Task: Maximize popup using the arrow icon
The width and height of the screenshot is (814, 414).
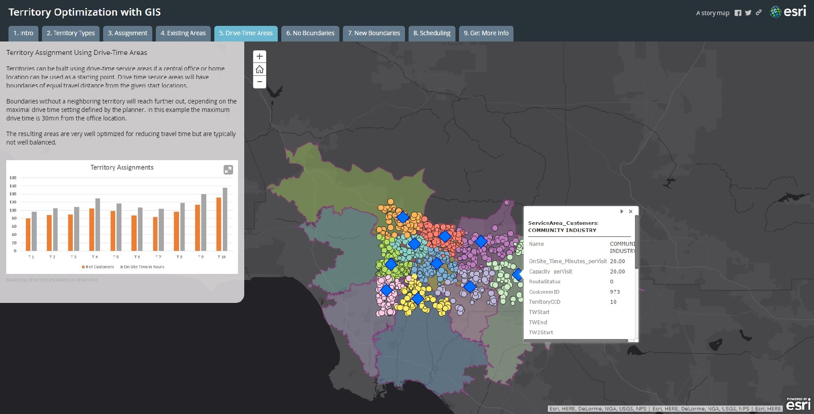Action: [x=622, y=211]
